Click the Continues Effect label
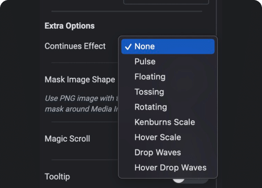This screenshot has width=262, height=188. [x=75, y=46]
